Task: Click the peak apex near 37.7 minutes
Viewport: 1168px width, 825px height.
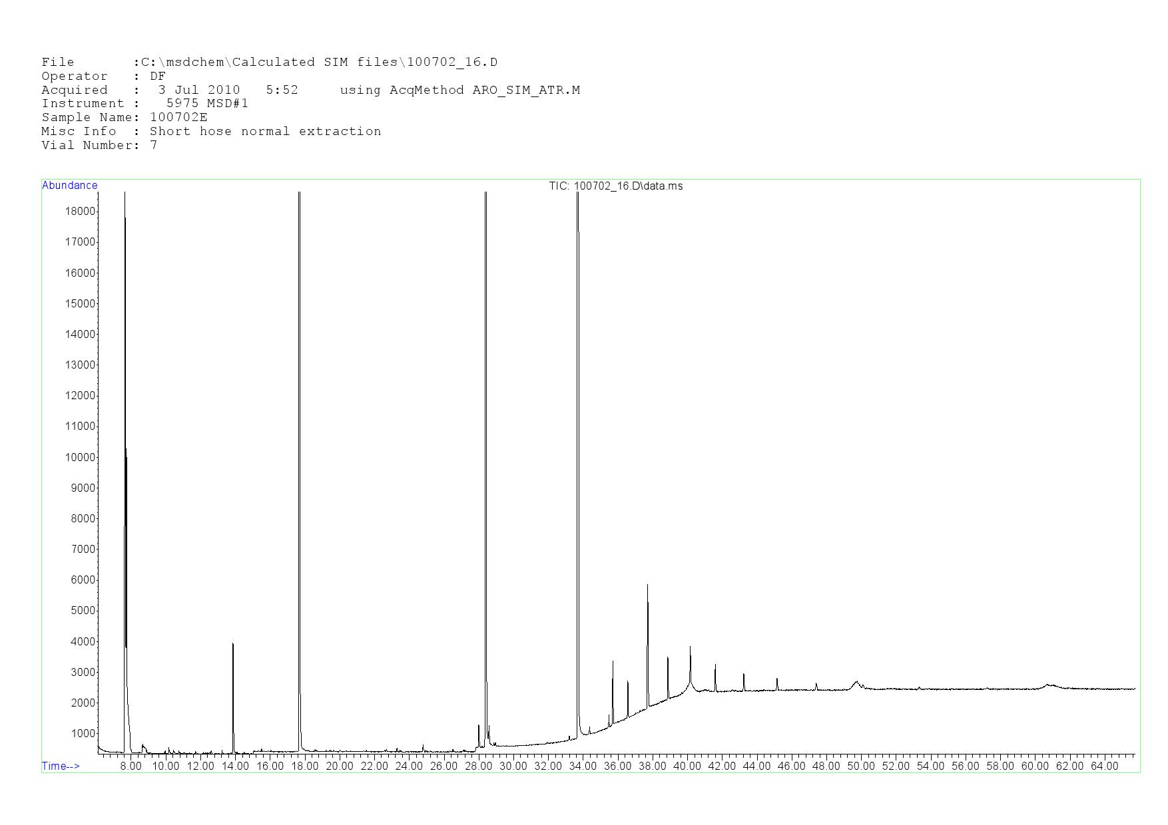Action: click(647, 585)
